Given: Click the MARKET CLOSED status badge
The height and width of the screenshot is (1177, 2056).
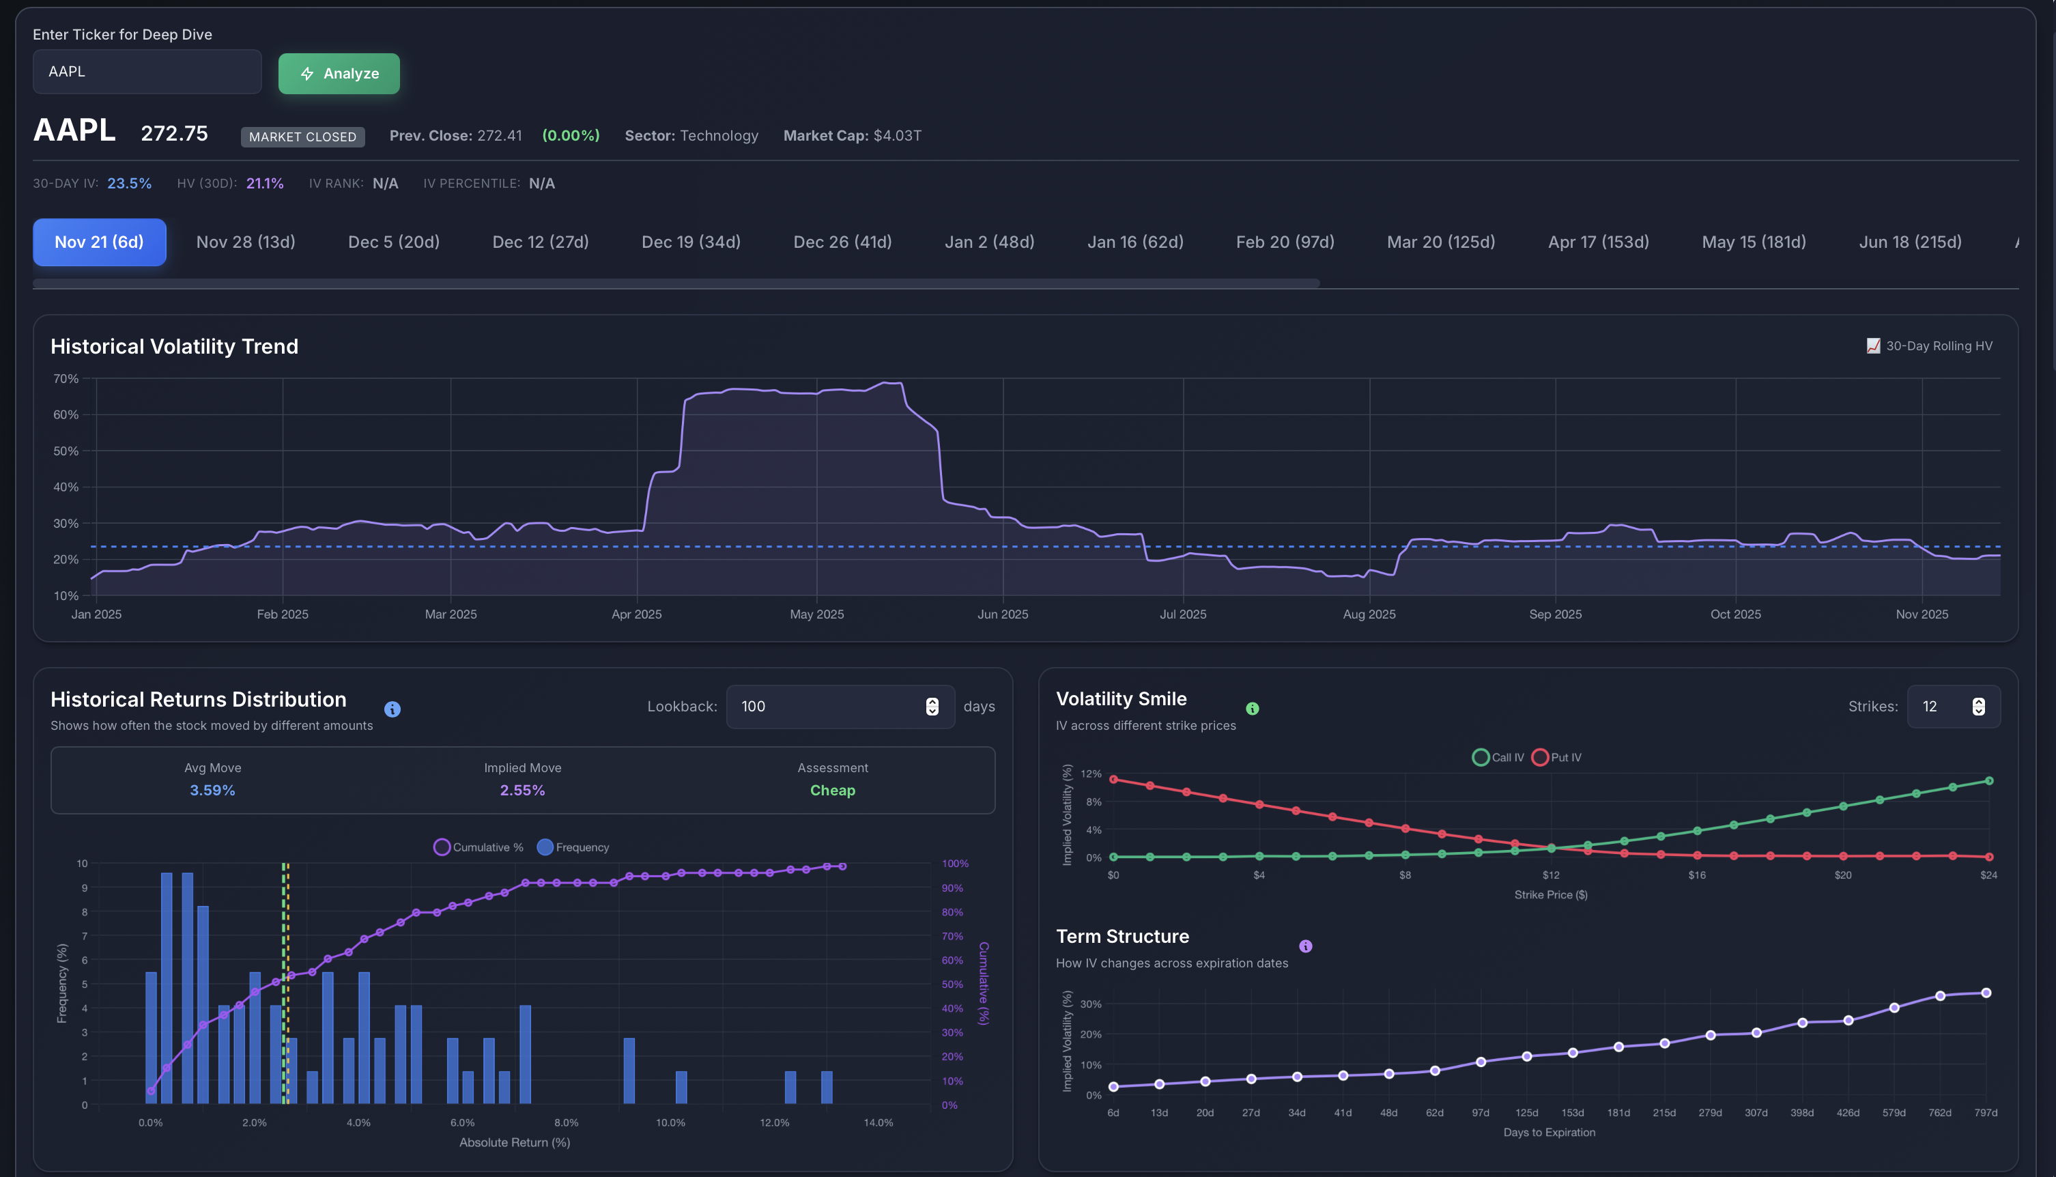Looking at the screenshot, I should [x=302, y=137].
